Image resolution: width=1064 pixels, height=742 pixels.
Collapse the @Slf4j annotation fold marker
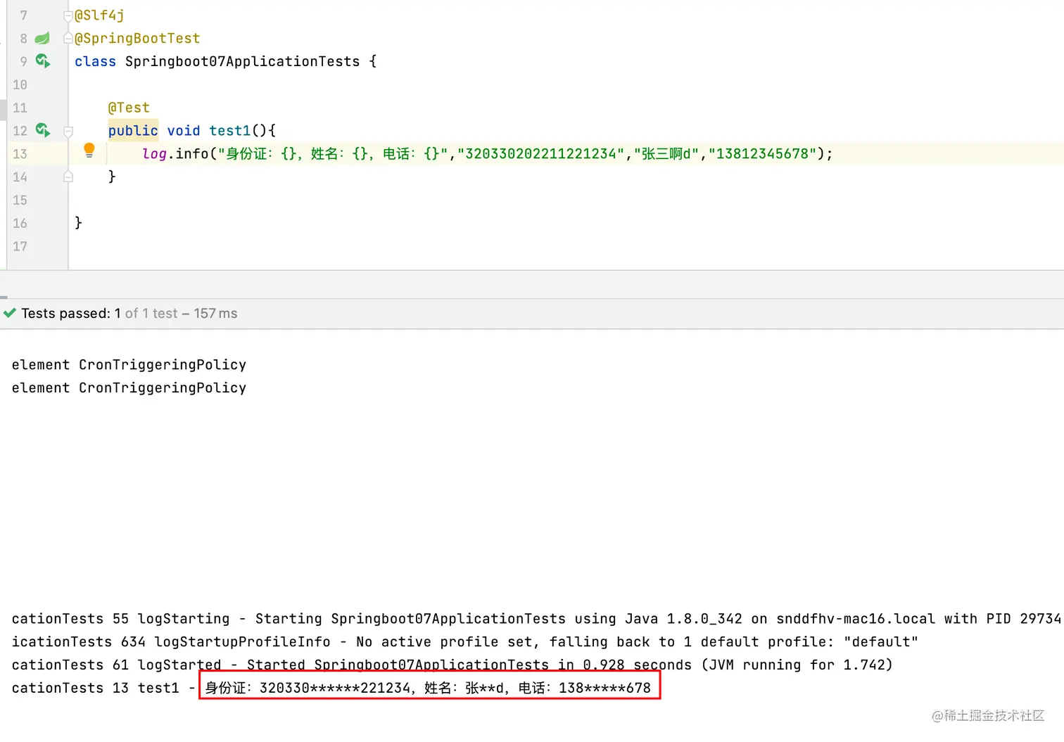(x=68, y=15)
